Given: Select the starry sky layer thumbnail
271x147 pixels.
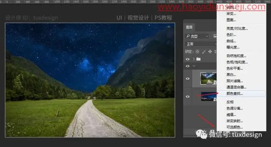Looking at the screenshot, I should click(x=209, y=96).
